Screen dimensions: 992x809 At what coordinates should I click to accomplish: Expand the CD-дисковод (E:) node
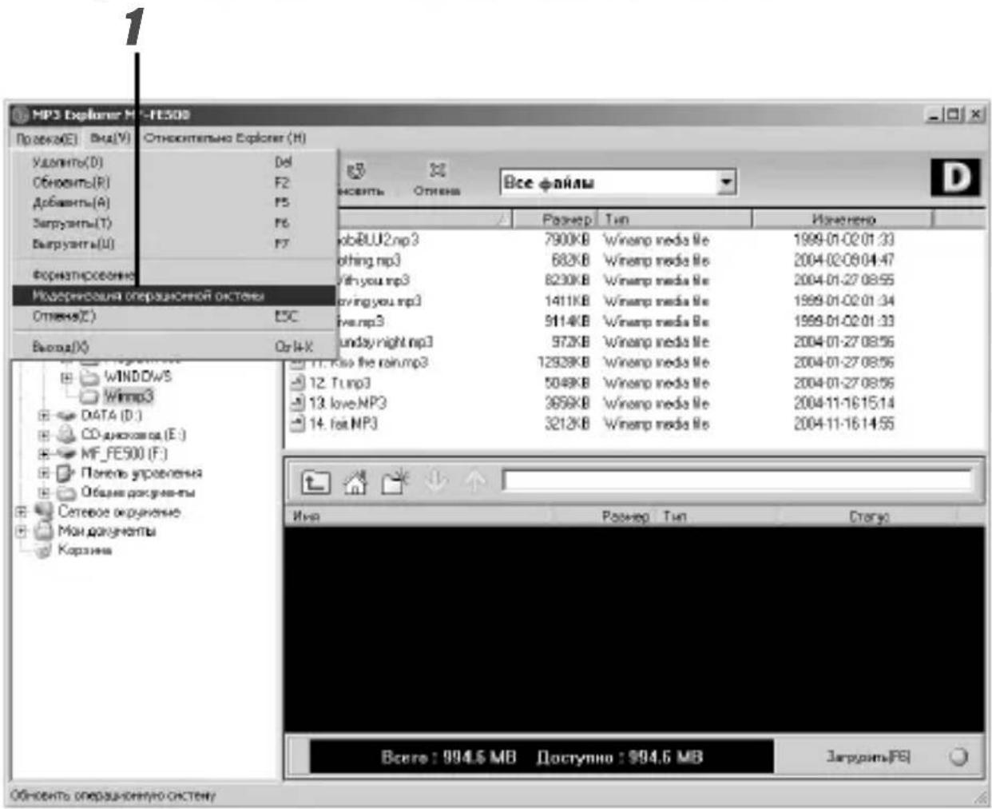point(45,435)
